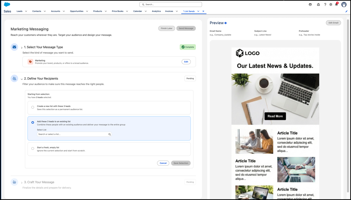Click the Craft Your Message folder icon

point(14,182)
